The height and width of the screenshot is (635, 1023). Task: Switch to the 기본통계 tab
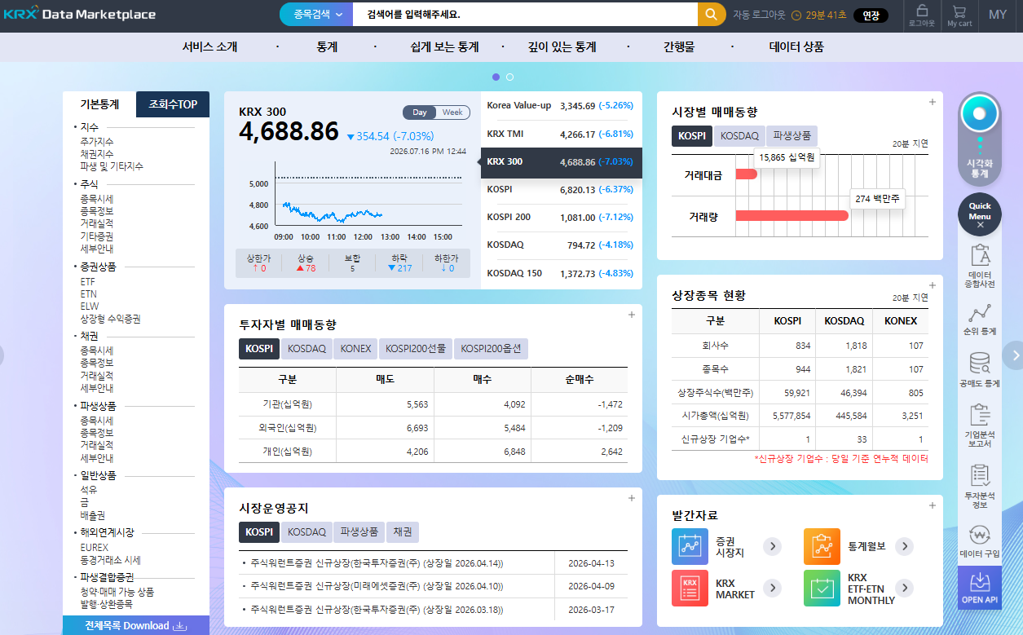(99, 104)
